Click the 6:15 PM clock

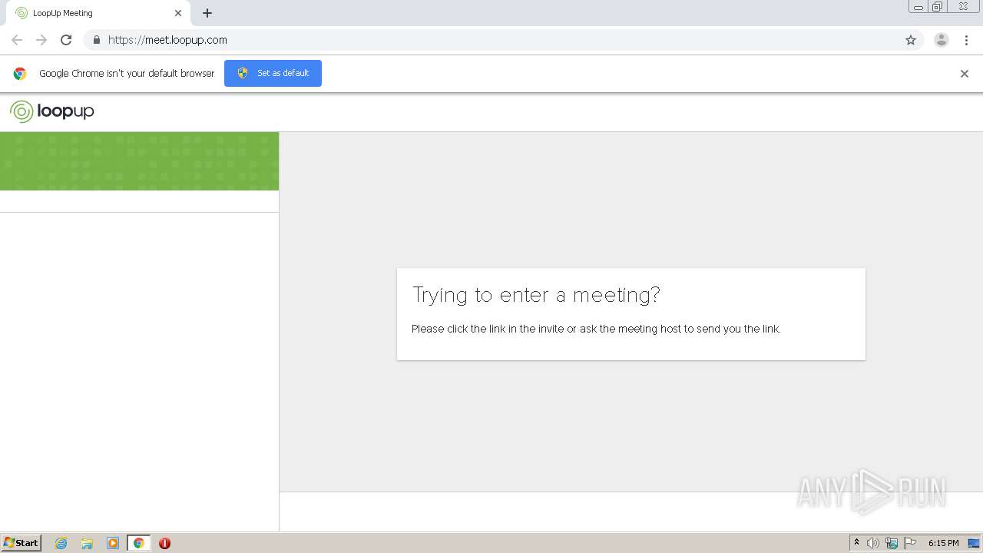coord(943,543)
